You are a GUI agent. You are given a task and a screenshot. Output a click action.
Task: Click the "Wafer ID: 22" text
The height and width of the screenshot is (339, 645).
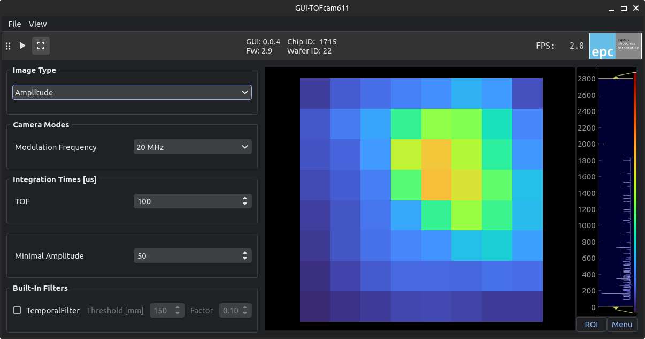[x=309, y=51]
